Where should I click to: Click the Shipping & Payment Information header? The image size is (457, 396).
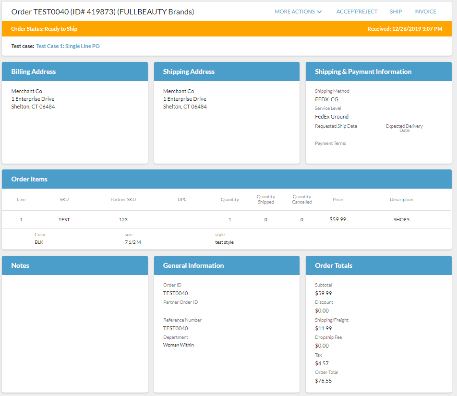tap(363, 72)
